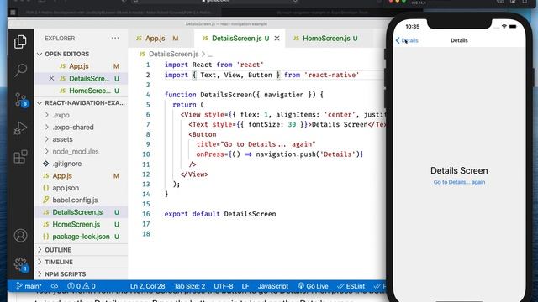Image resolution: width=538 pixels, height=302 pixels.
Task: Open the Run and Debug view
Action: 20,128
